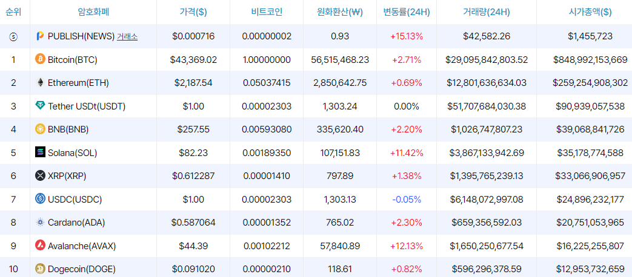Click the XRP black logo icon
Viewport: 632px width, 277px height.
[41, 175]
